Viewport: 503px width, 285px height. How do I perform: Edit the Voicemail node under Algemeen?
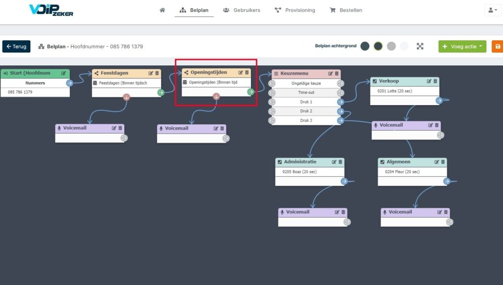coord(440,212)
